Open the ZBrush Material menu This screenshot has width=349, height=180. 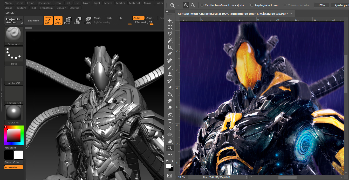pos(134,3)
